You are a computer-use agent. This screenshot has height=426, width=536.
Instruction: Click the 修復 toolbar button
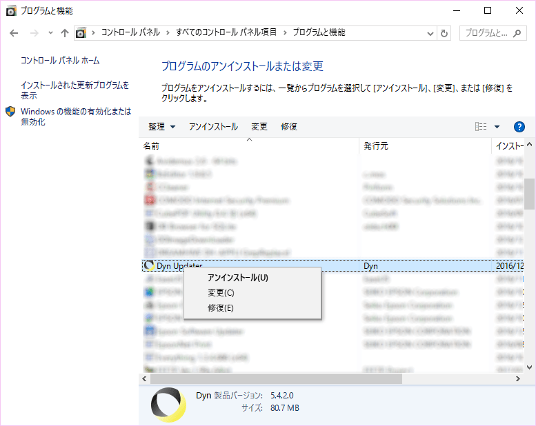(x=289, y=127)
